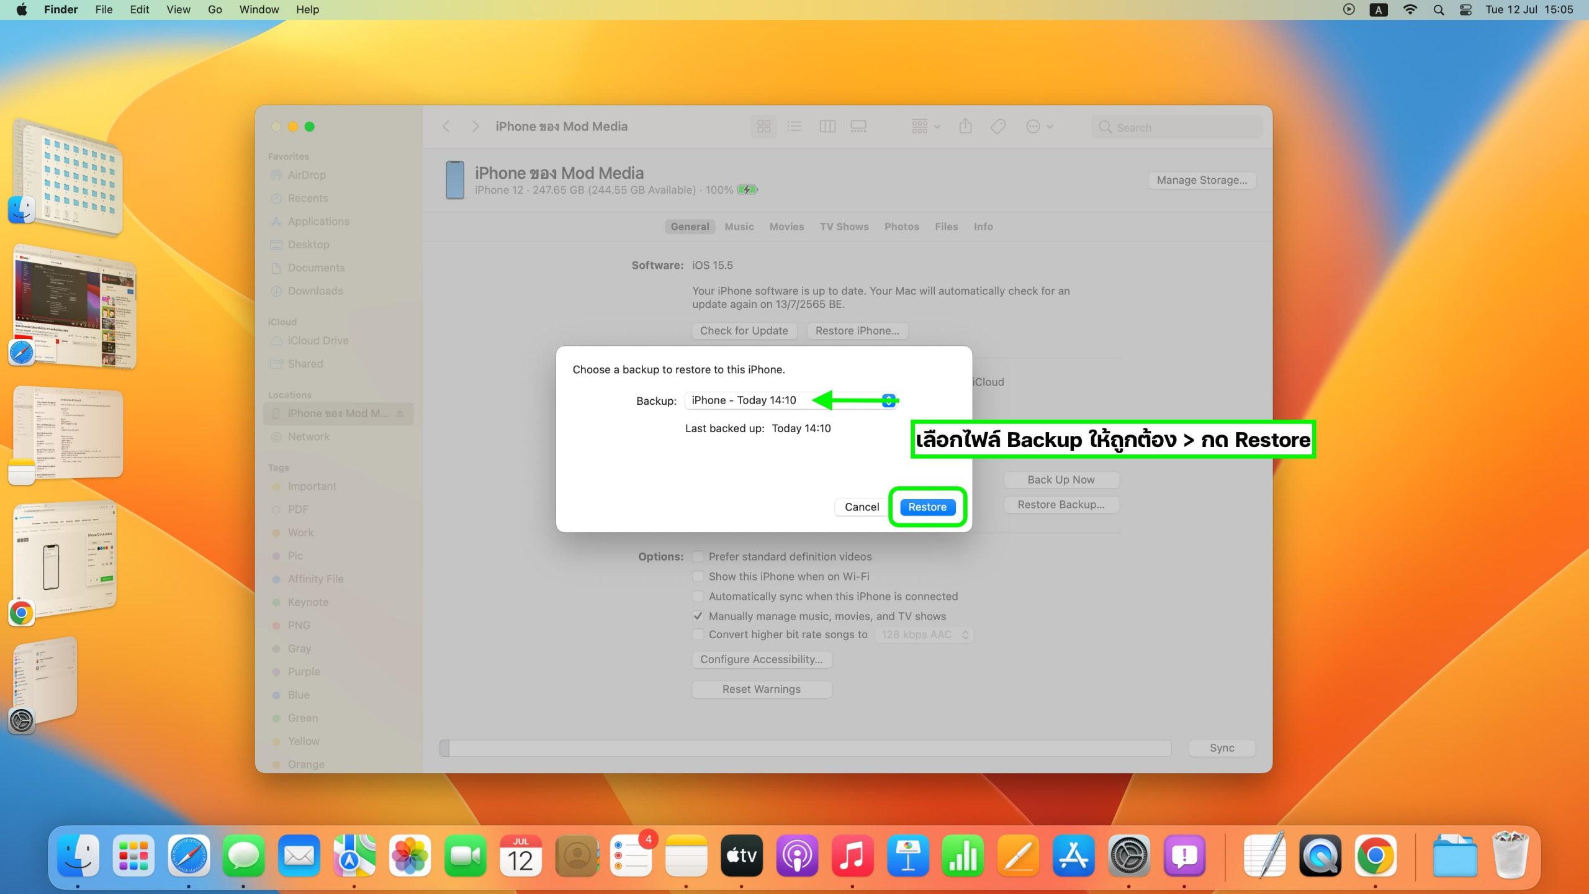Open the Apple TV app in Dock
1589x894 pixels.
742,856
